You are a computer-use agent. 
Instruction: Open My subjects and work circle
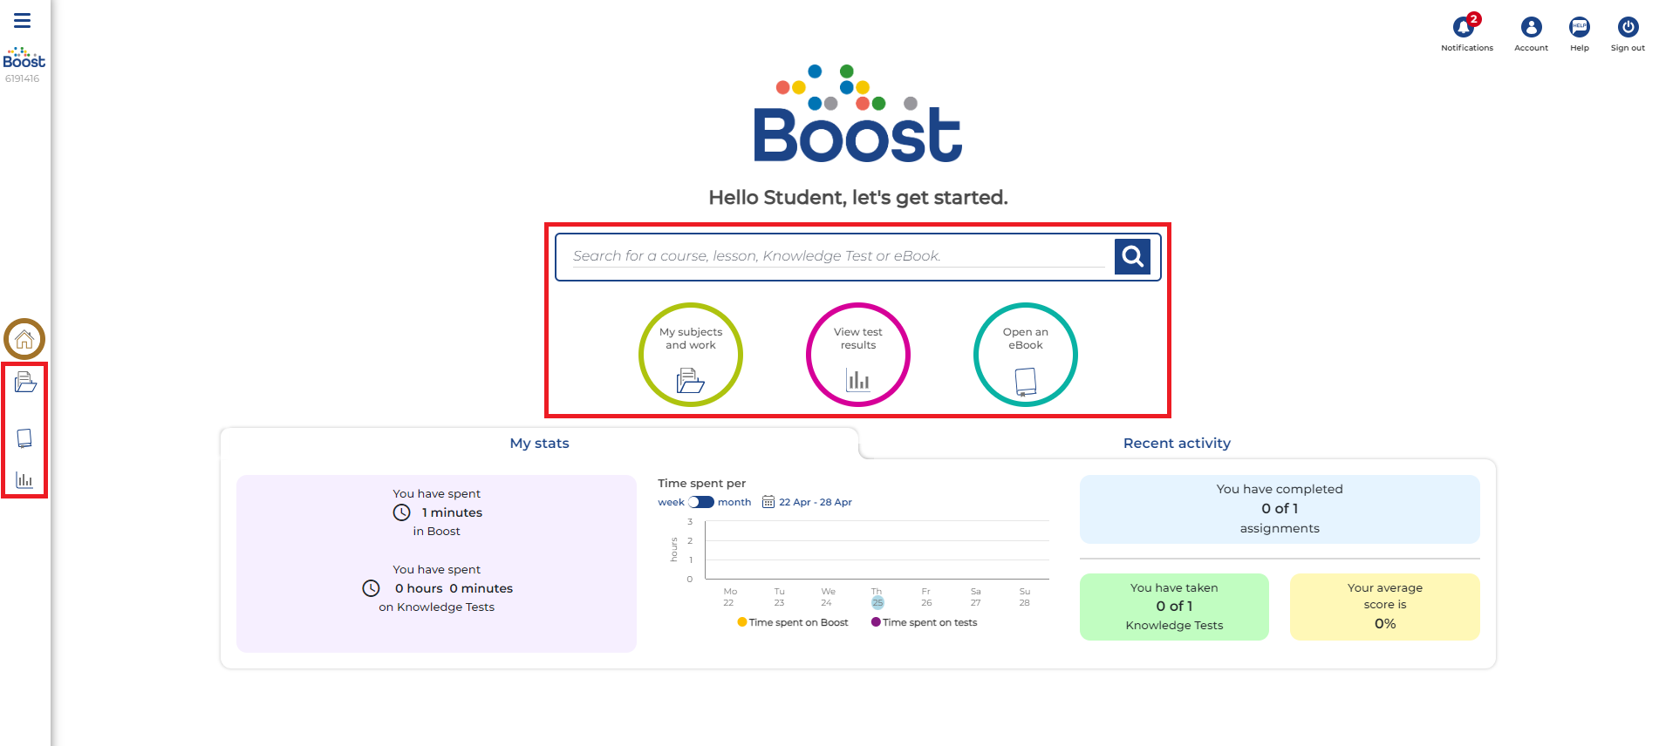[x=691, y=355]
